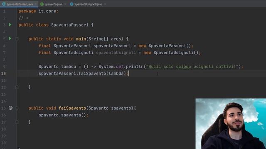Click the @ gutter icon on line 15
Screen dimensions: 266x149
10,108
